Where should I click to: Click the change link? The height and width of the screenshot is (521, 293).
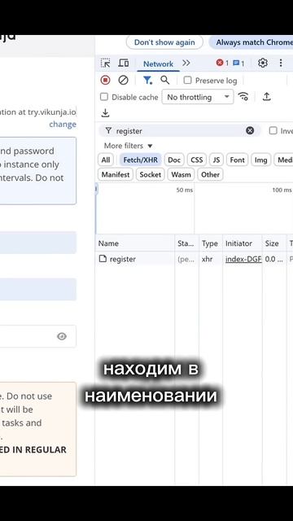tap(63, 124)
